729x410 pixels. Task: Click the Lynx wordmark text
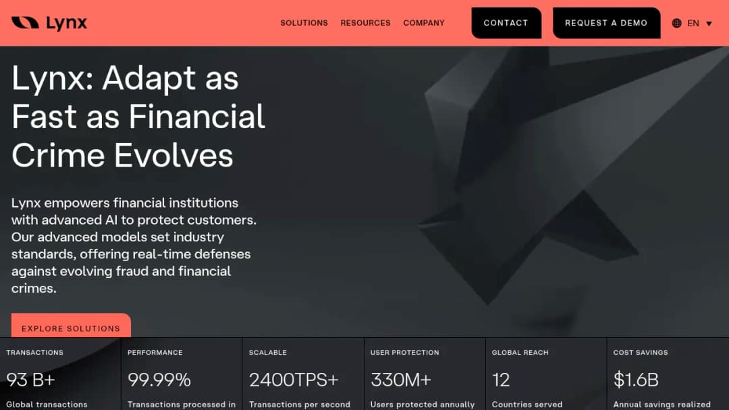(x=66, y=23)
